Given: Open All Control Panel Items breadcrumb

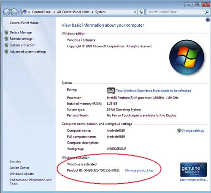Looking at the screenshot, I should [73, 12].
